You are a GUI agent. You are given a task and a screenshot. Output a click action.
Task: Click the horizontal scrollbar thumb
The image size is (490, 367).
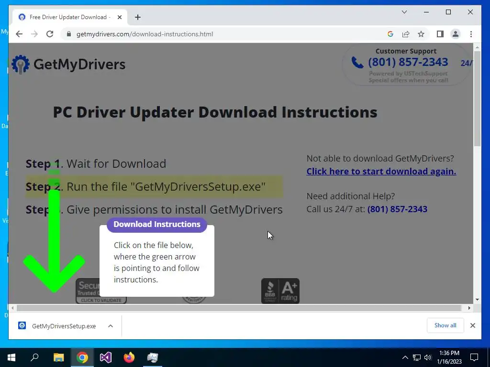tap(239, 308)
